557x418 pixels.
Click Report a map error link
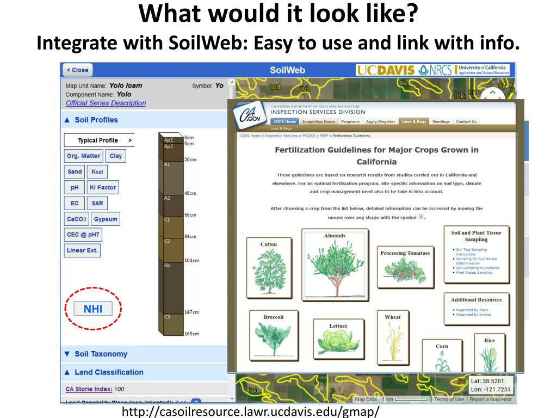[491, 399]
